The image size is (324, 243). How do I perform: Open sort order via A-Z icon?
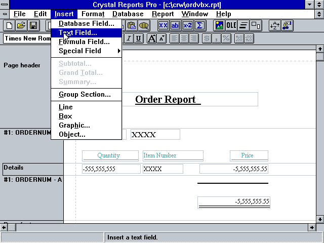(275, 26)
